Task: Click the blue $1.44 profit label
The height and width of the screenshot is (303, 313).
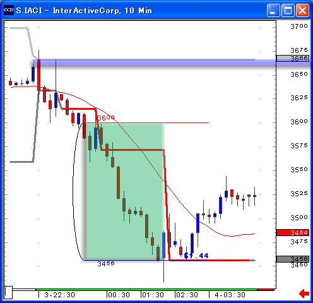Action: tap(196, 256)
